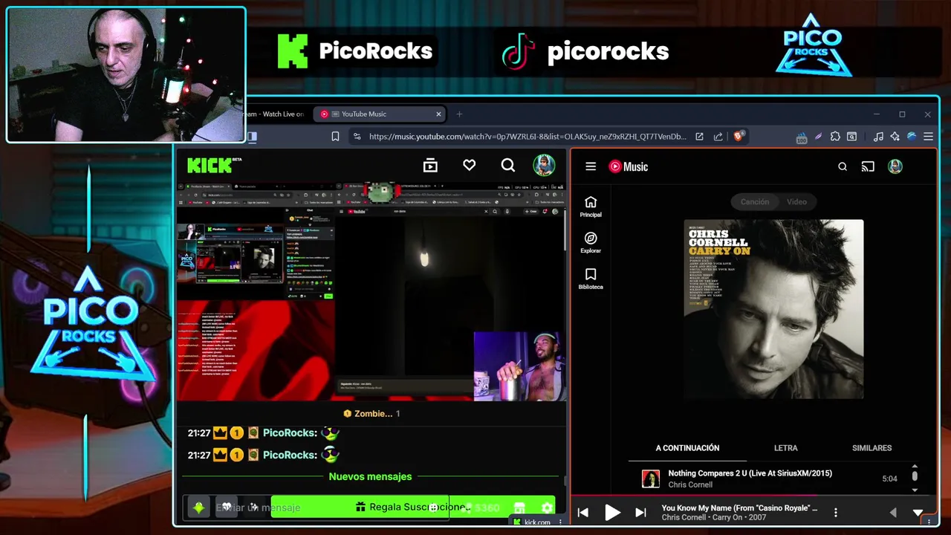The image size is (951, 535).
Task: Click the PicoRocks username in first message
Action: coord(290,432)
